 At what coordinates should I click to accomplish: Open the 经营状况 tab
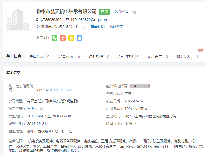66,57
